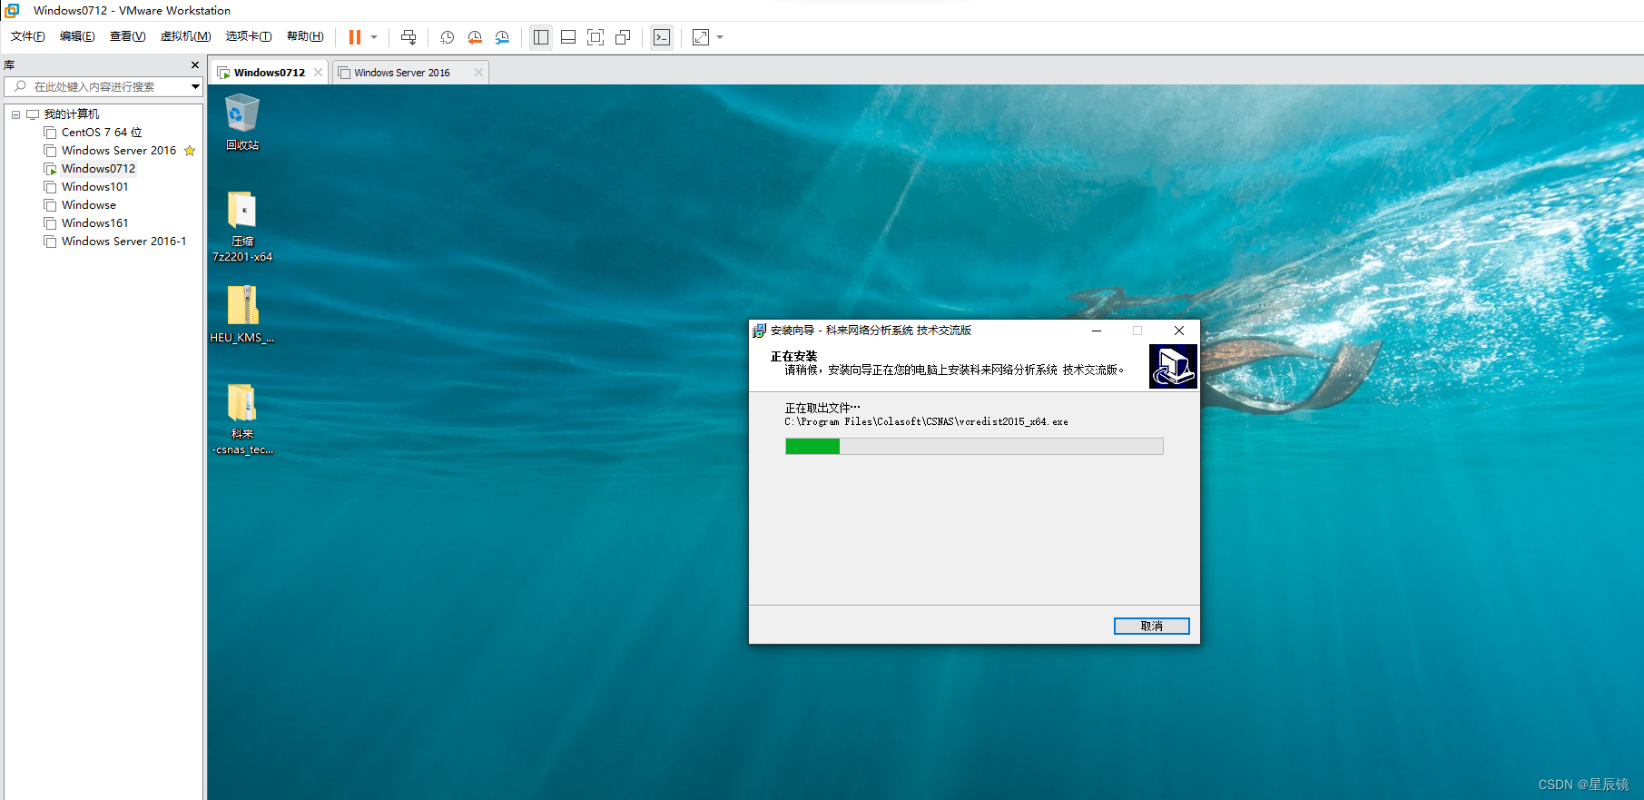
Task: Close the Windows0712 tab
Action: 318,73
